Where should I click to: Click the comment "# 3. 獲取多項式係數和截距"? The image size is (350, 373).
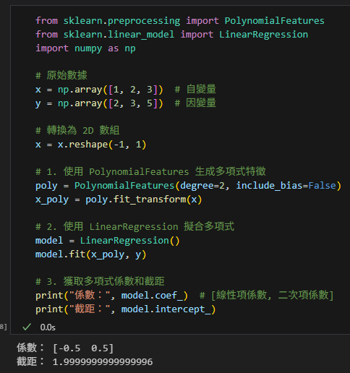[100, 281]
